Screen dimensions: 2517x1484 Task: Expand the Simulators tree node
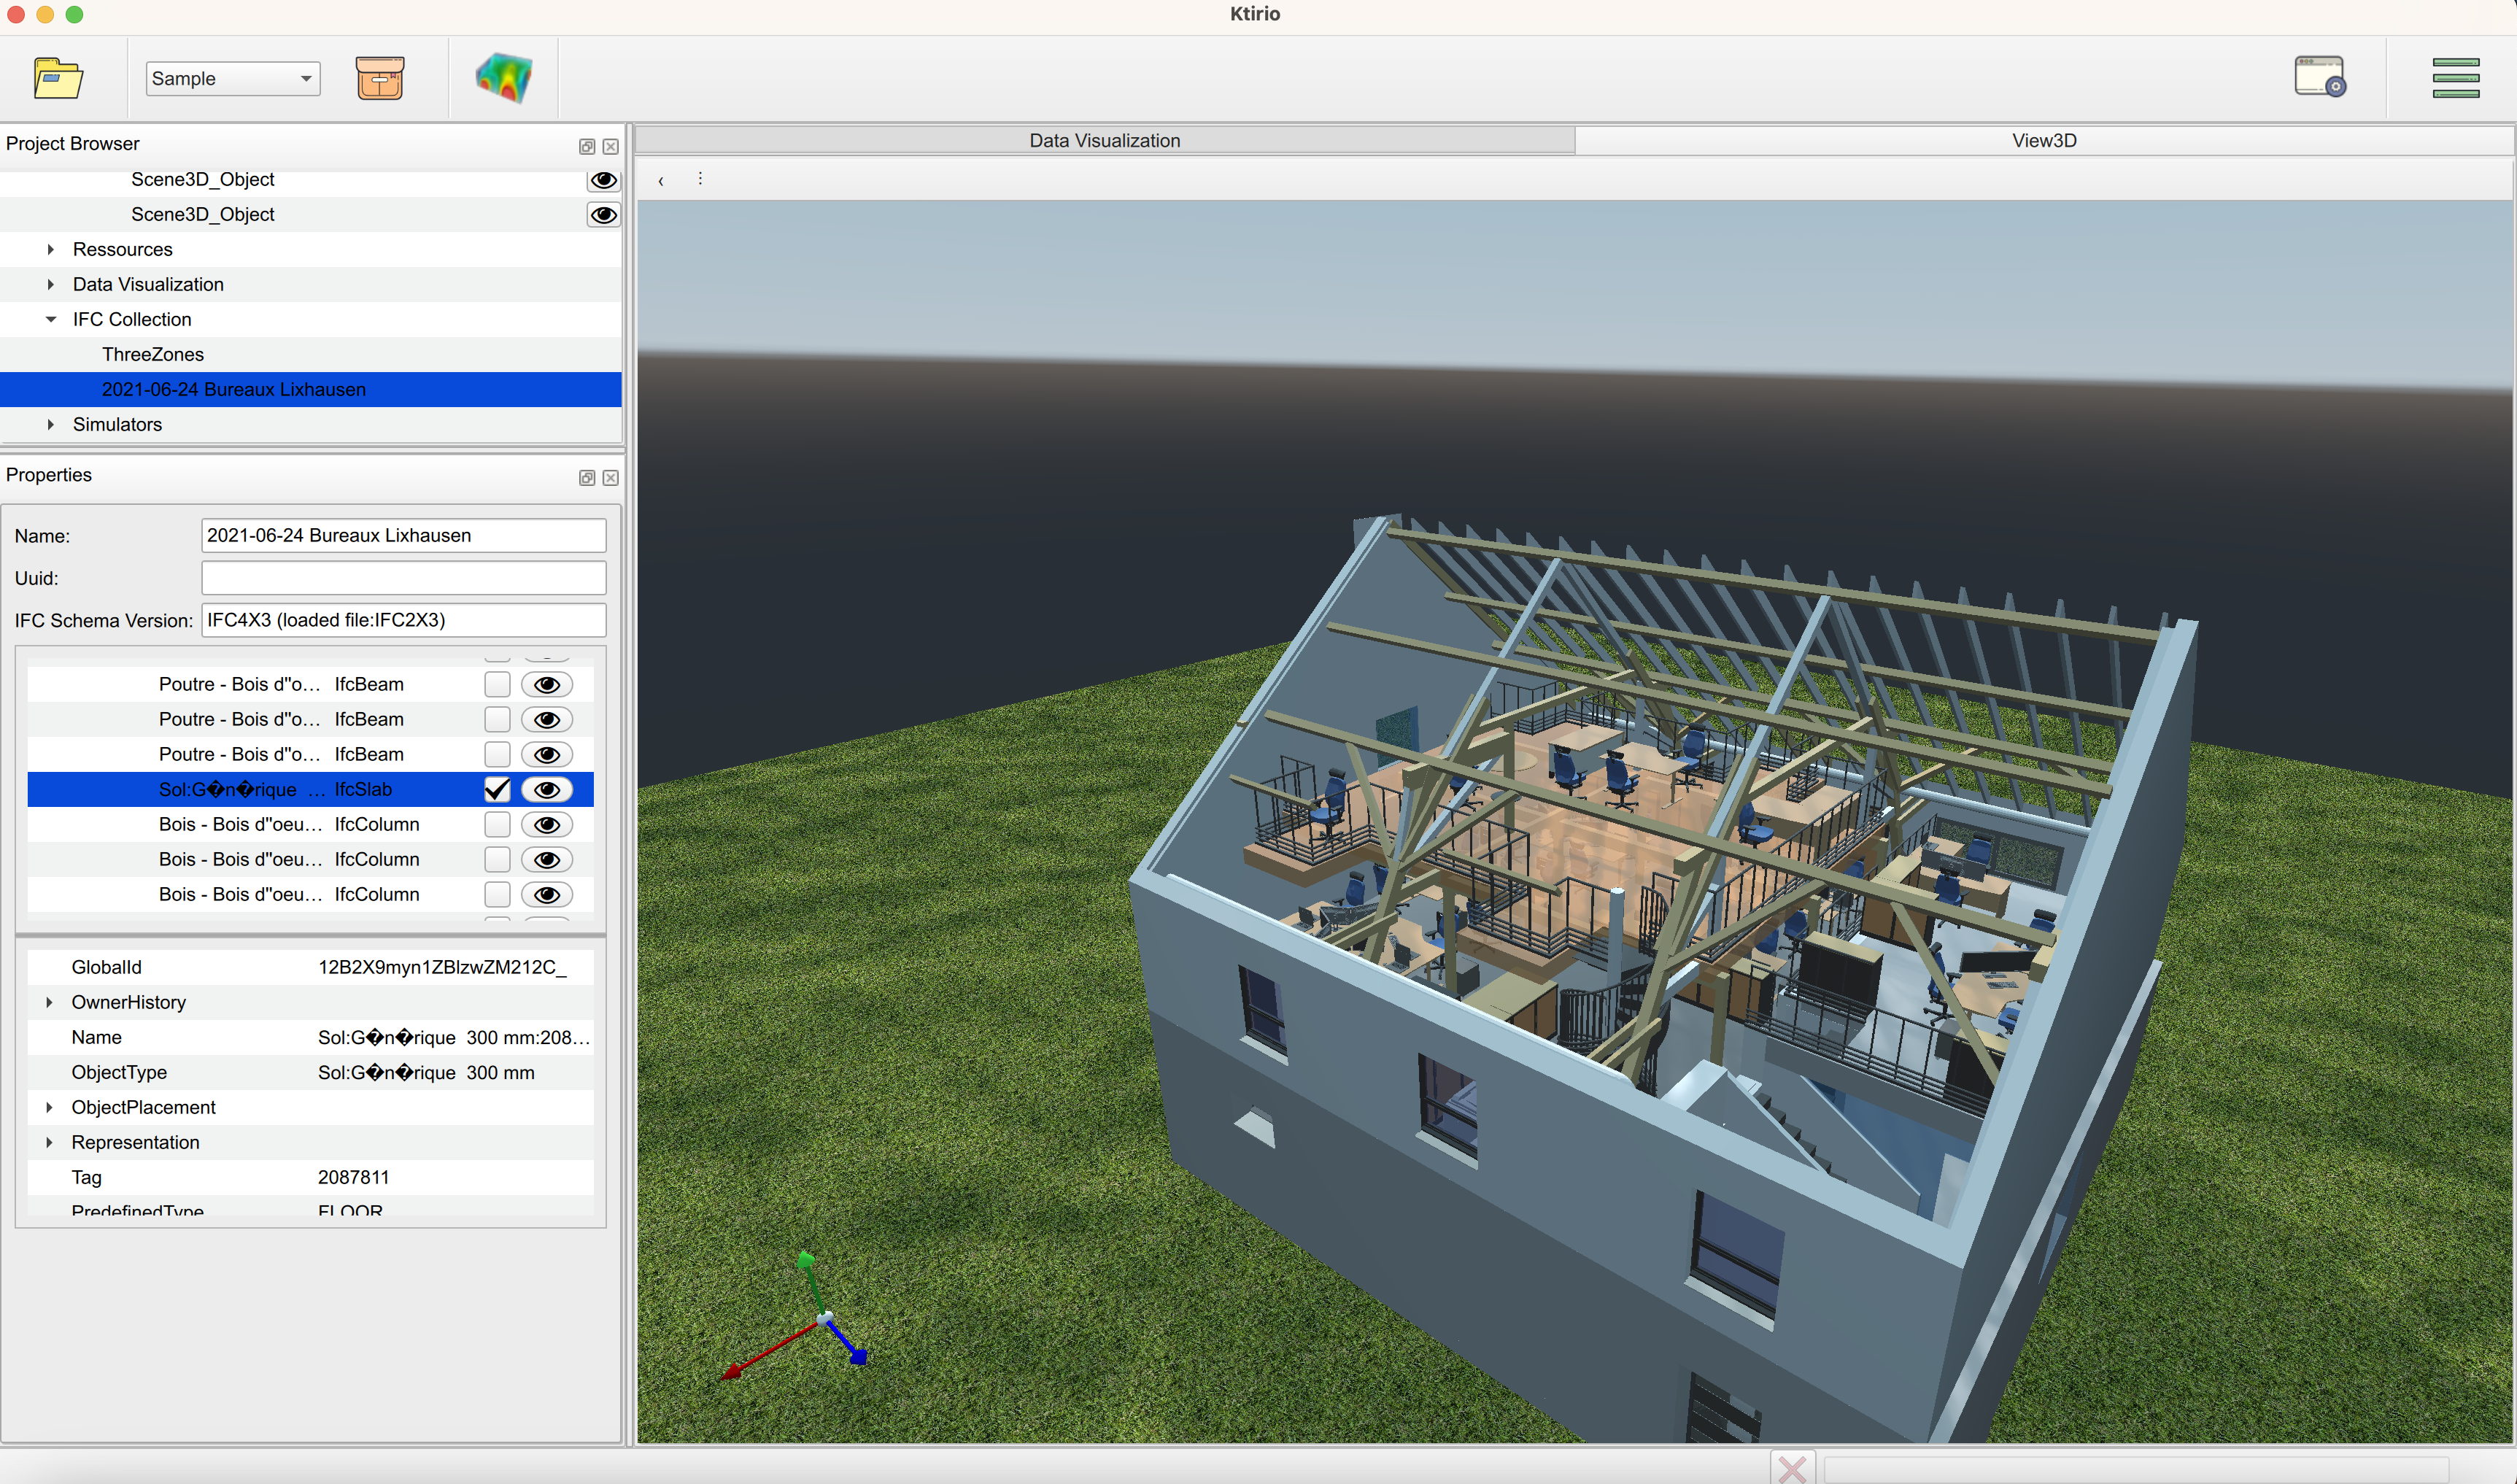50,424
